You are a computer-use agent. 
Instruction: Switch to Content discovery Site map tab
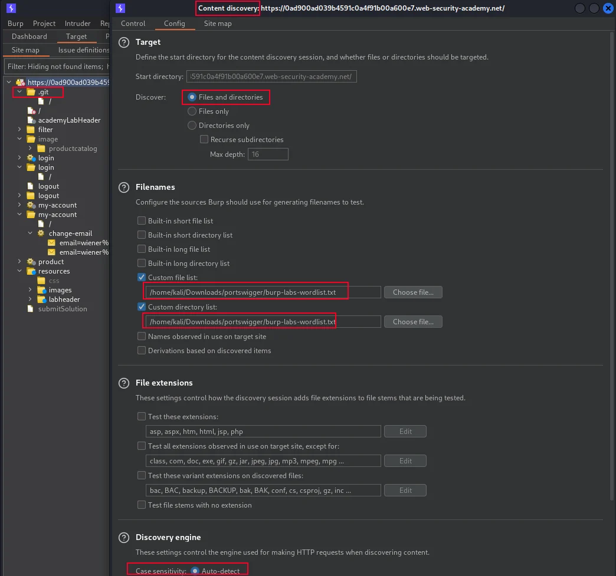[218, 24]
